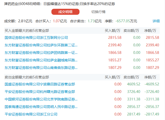
Task: Click the 买入金额最大的前5名营业部 header
Action: [27, 31]
